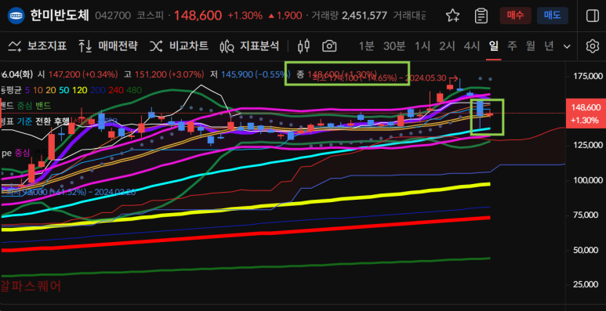This screenshot has height=311, width=606.
Task: Open 지표분석 indicator analysis tool
Action: pos(249,46)
